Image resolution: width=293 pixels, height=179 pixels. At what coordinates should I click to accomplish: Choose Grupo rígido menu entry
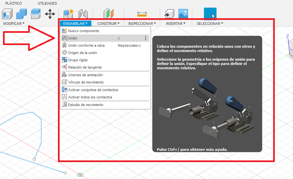(x=105, y=60)
